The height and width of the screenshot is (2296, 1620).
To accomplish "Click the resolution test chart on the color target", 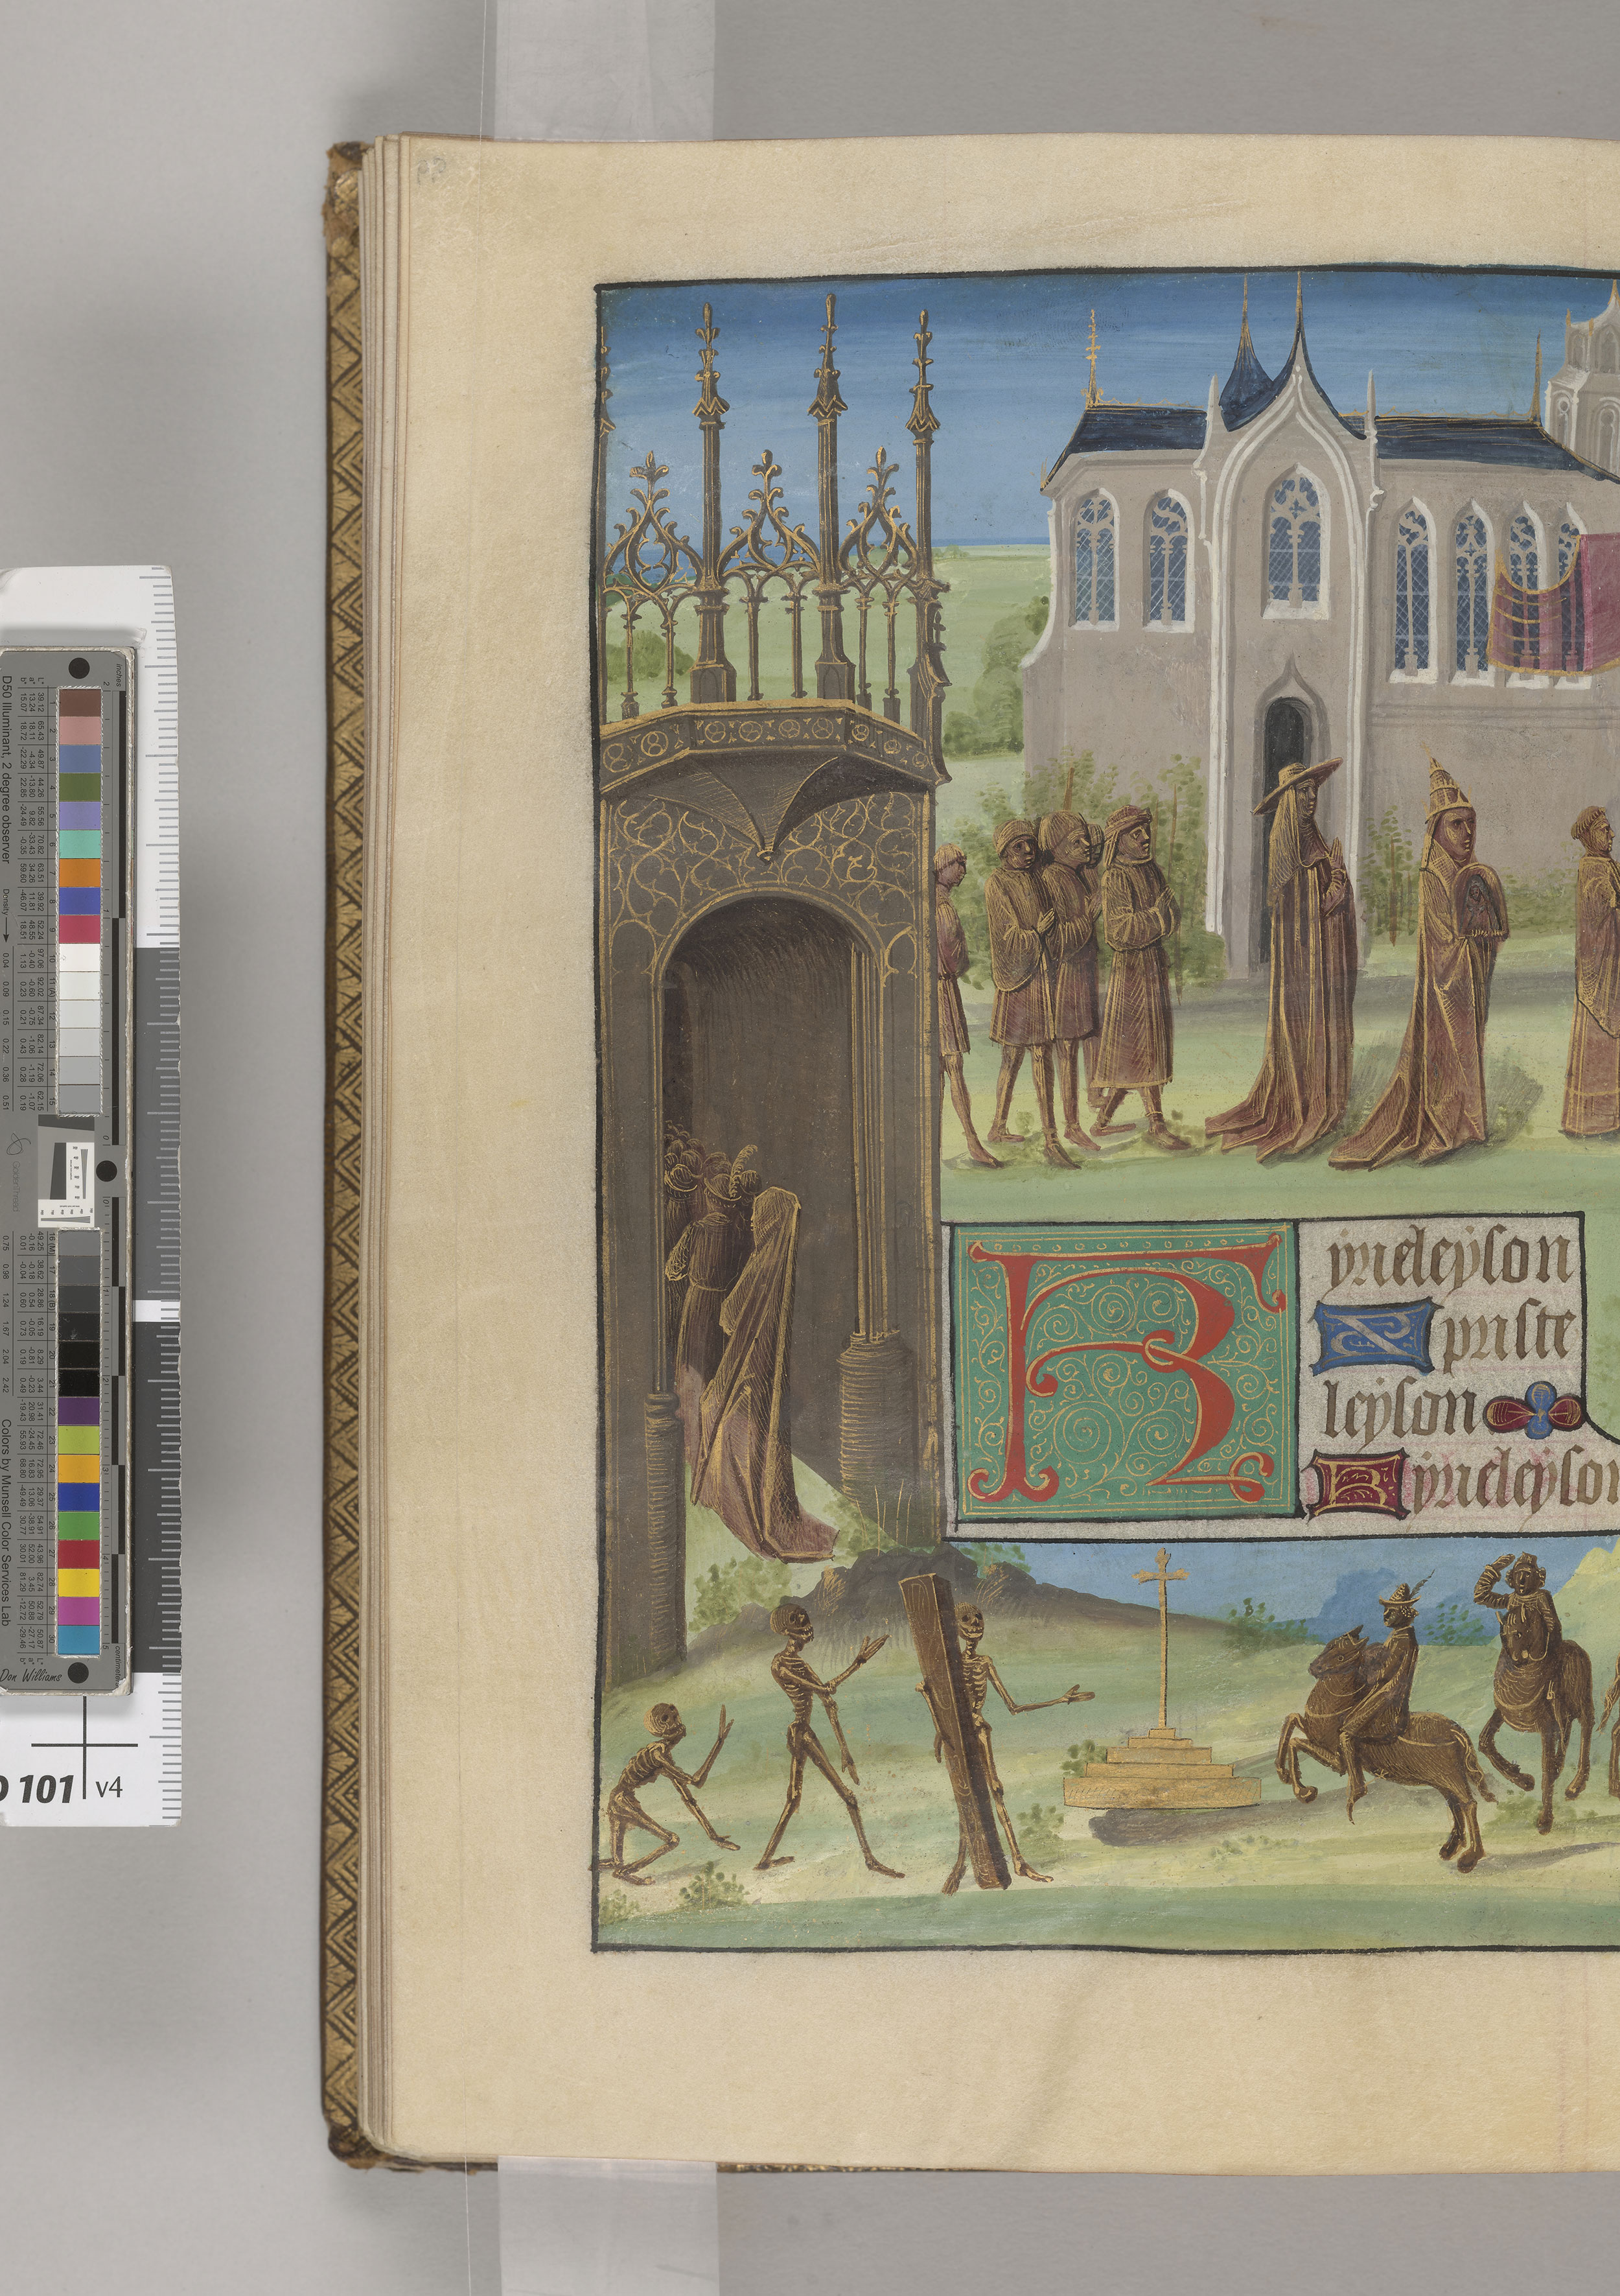I will (68, 1172).
